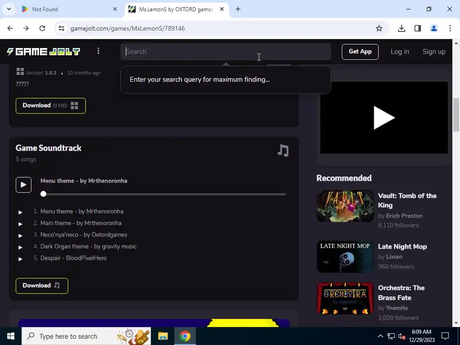This screenshot has height=345, width=460.
Task: Open Chrome profile icon
Action: click(x=433, y=28)
